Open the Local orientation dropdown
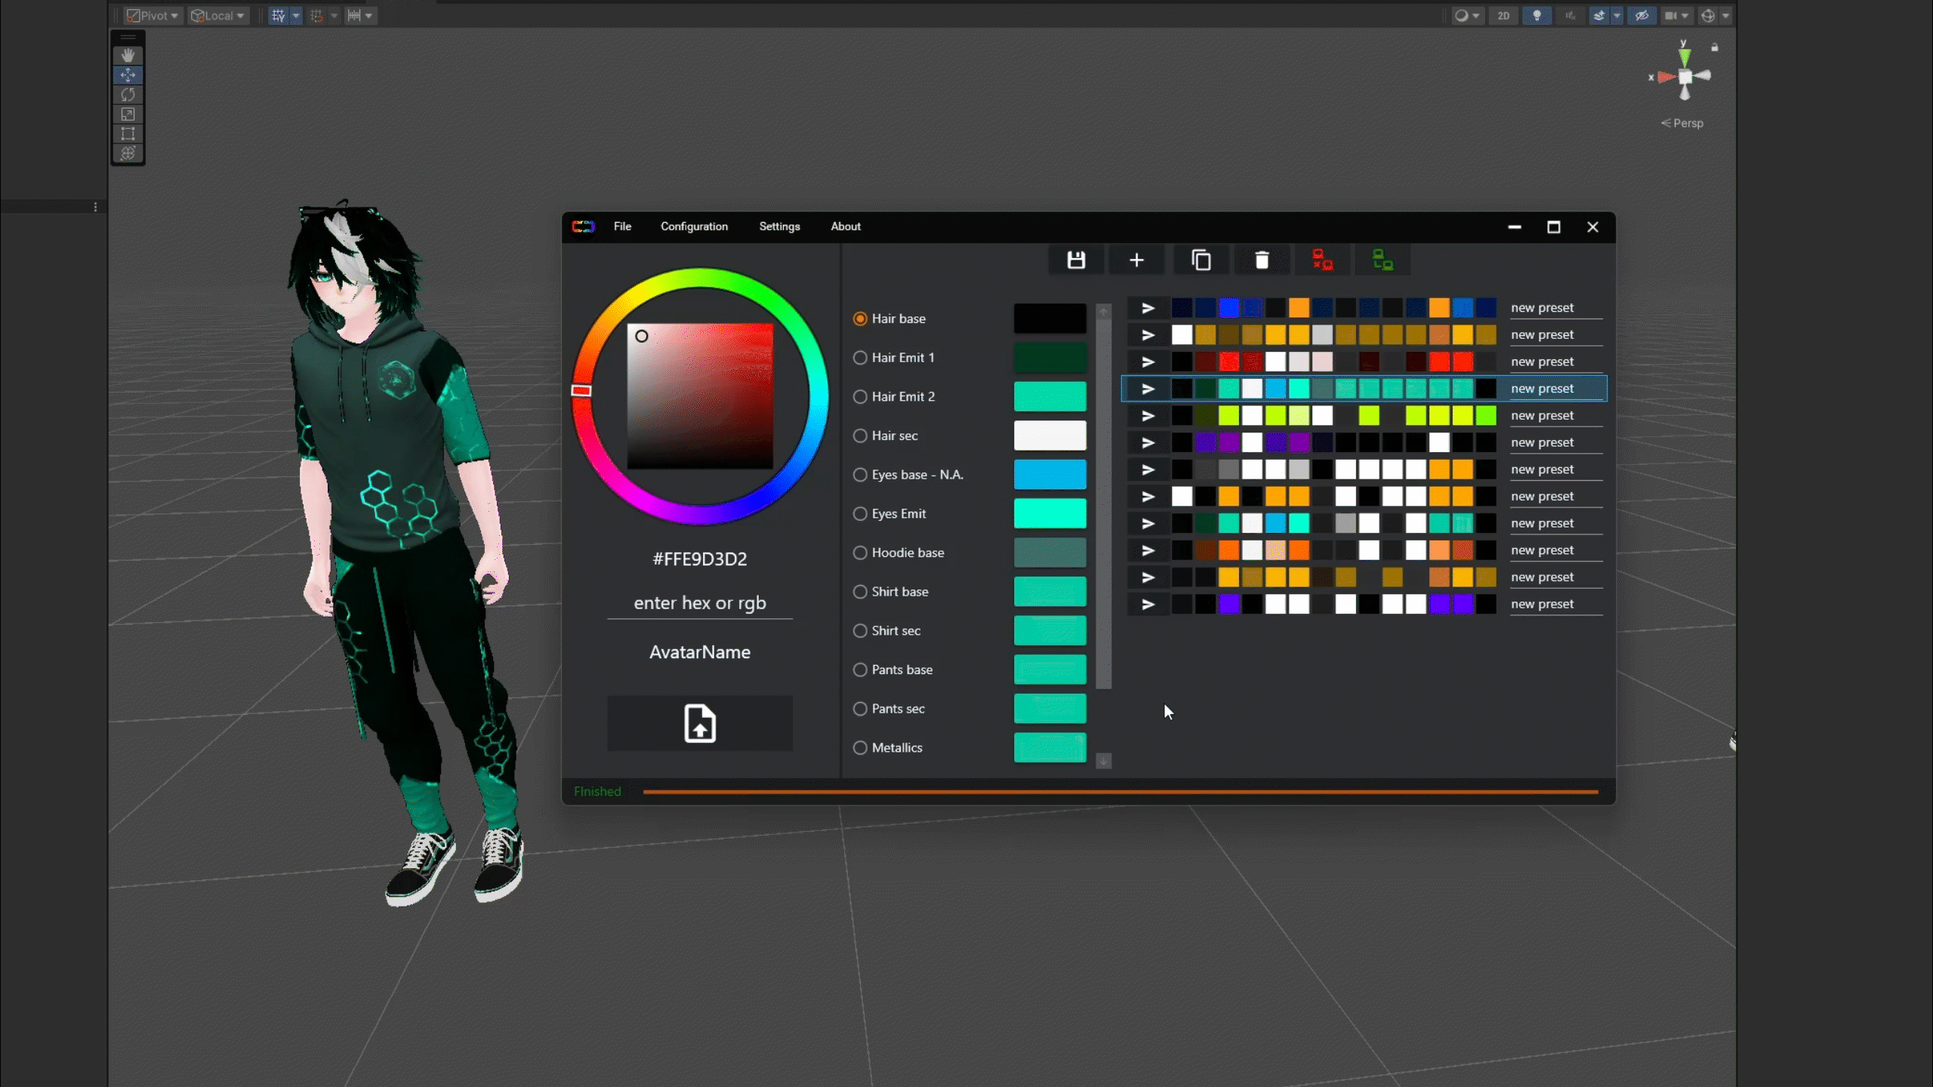 coord(219,15)
